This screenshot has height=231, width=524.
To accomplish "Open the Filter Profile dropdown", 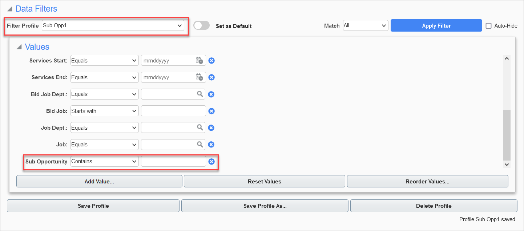I will point(113,25).
